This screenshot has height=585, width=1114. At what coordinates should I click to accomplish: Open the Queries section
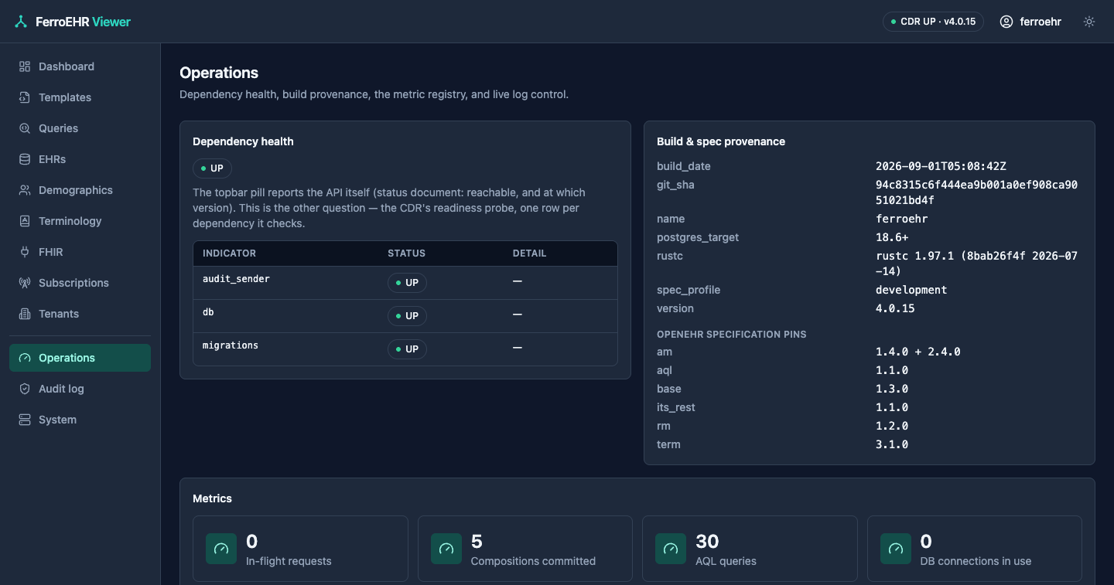click(80, 128)
